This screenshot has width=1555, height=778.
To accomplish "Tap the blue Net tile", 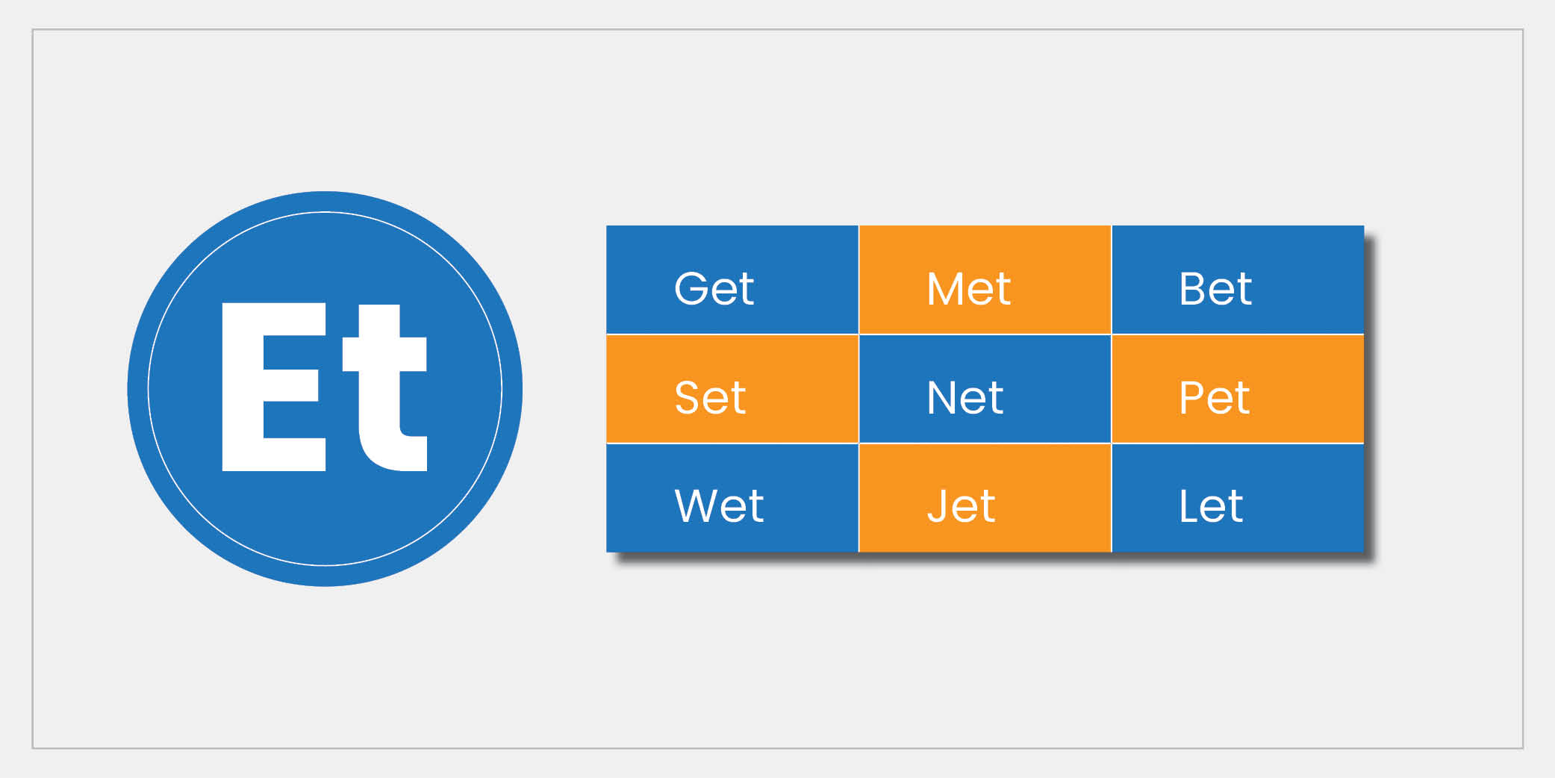I will pyautogui.click(x=985, y=388).
